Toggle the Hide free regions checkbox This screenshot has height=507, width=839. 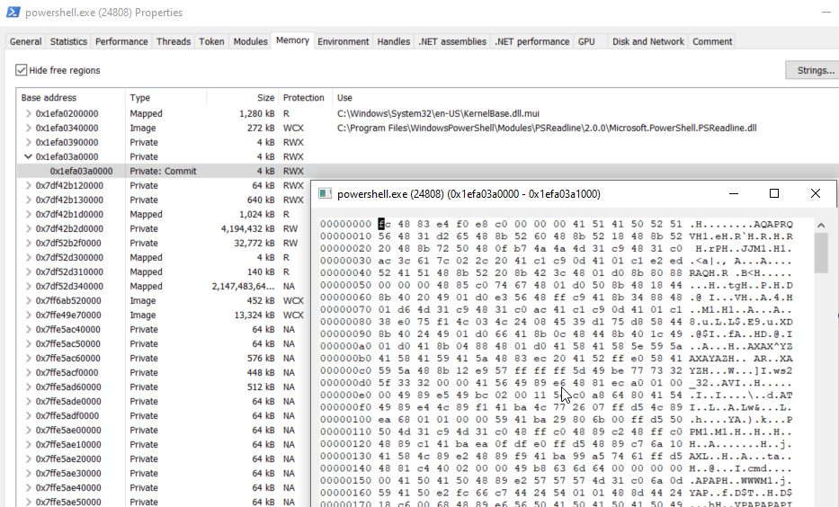point(21,70)
